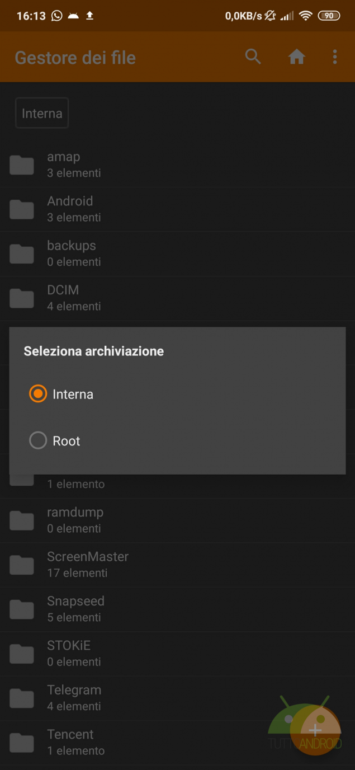Open the Snapseed folder

[75, 609]
